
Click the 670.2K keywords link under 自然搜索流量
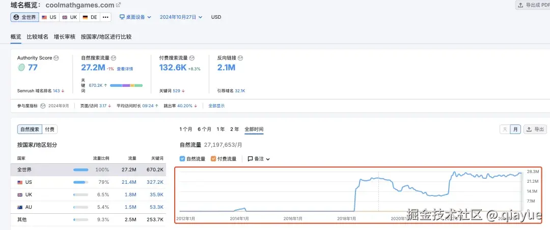96,85
